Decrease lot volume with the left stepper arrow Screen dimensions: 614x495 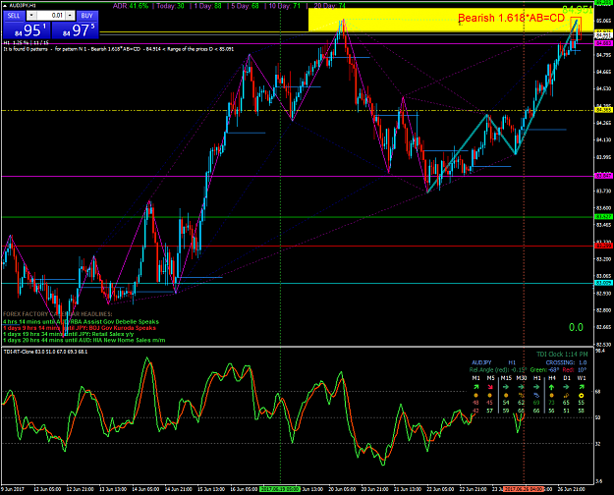31,16
